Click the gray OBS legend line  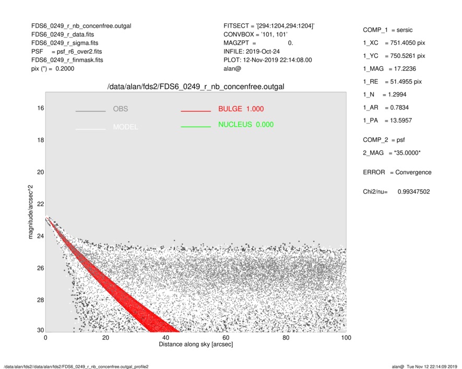point(90,111)
